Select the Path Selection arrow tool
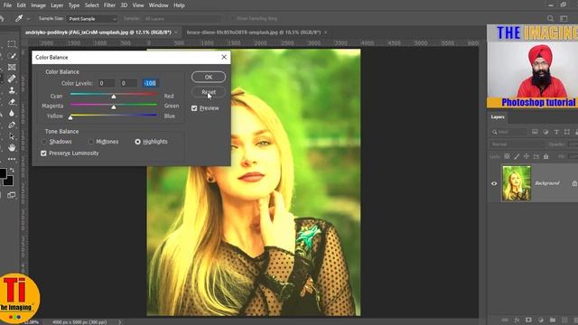This screenshot has height=325, width=578. click(12, 136)
